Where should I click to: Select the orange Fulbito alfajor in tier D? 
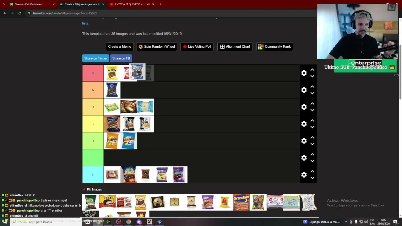click(x=112, y=141)
